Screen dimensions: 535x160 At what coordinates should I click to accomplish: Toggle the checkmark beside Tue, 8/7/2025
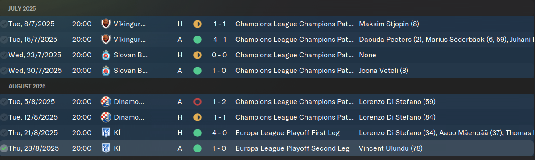4,24
